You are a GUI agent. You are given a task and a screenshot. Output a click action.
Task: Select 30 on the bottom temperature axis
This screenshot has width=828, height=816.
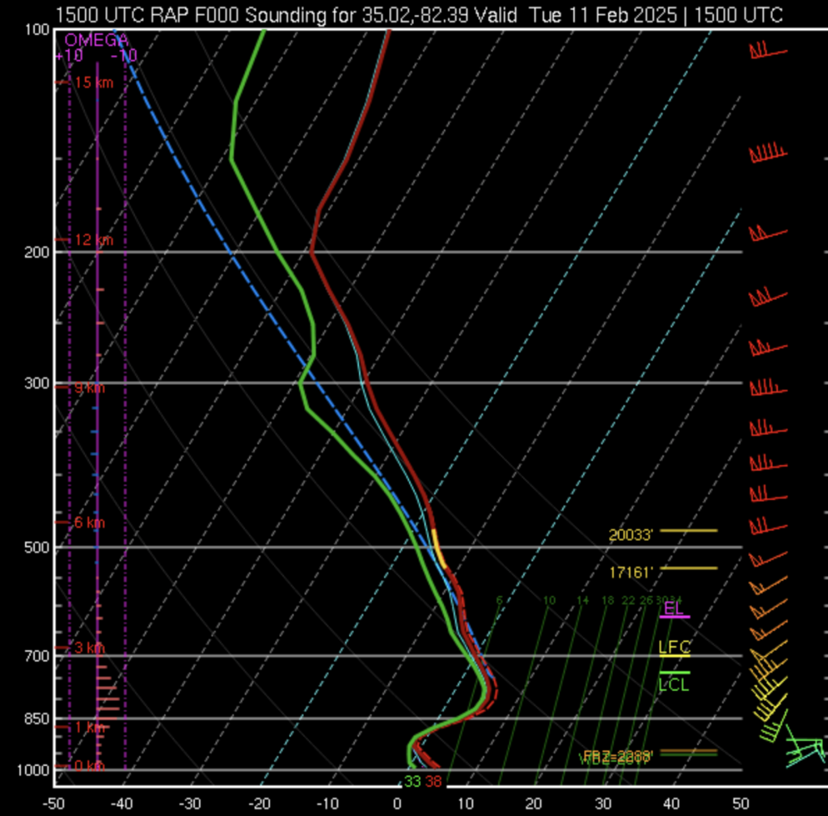(603, 804)
